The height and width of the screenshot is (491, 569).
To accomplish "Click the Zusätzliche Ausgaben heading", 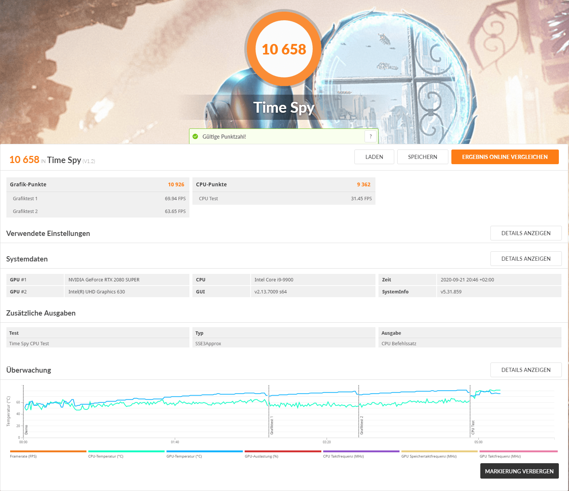I will pyautogui.click(x=41, y=313).
